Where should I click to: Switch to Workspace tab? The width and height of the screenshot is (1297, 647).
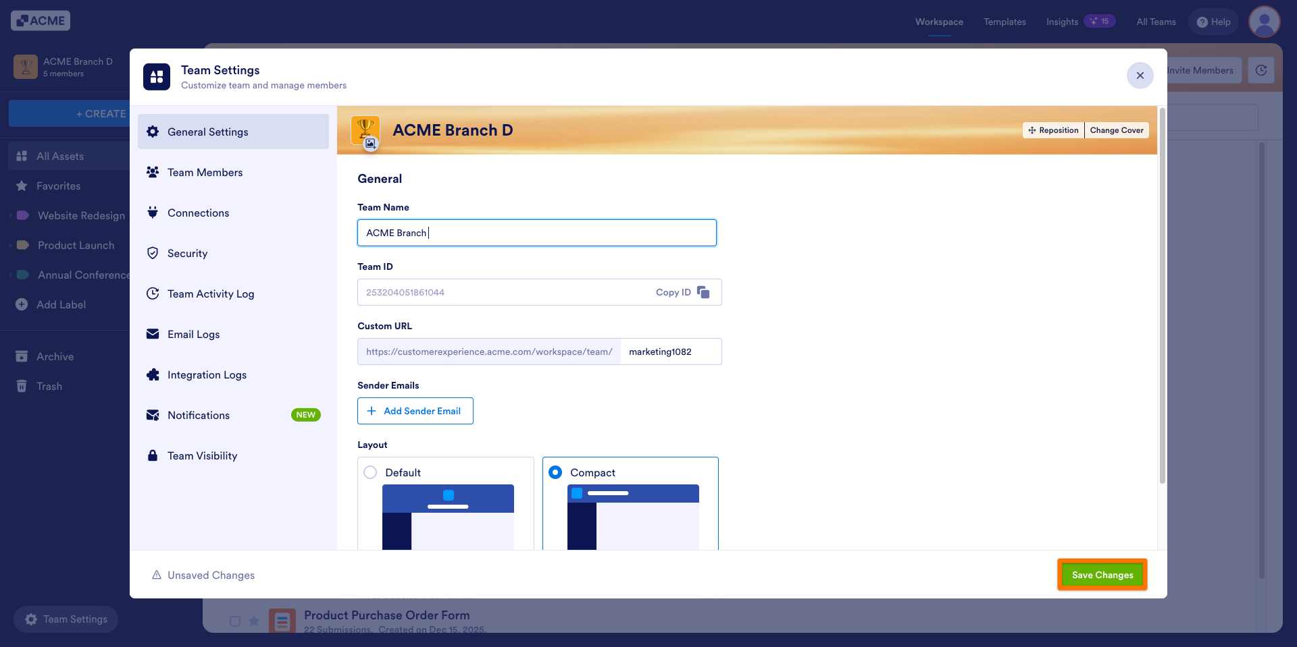(939, 22)
